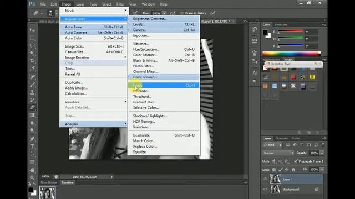Select the History Brush tool

[x=32, y=99]
